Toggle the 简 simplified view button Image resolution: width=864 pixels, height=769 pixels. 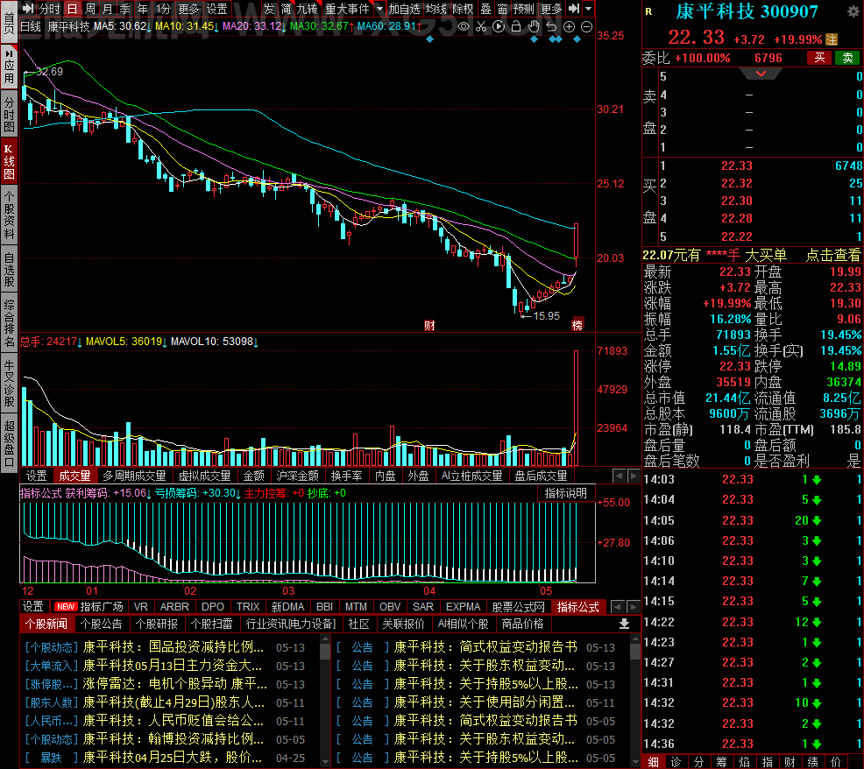click(x=286, y=9)
